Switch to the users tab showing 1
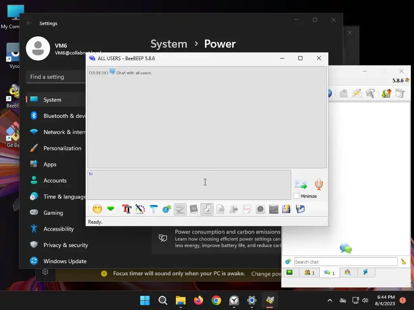414x310 pixels. (309, 272)
